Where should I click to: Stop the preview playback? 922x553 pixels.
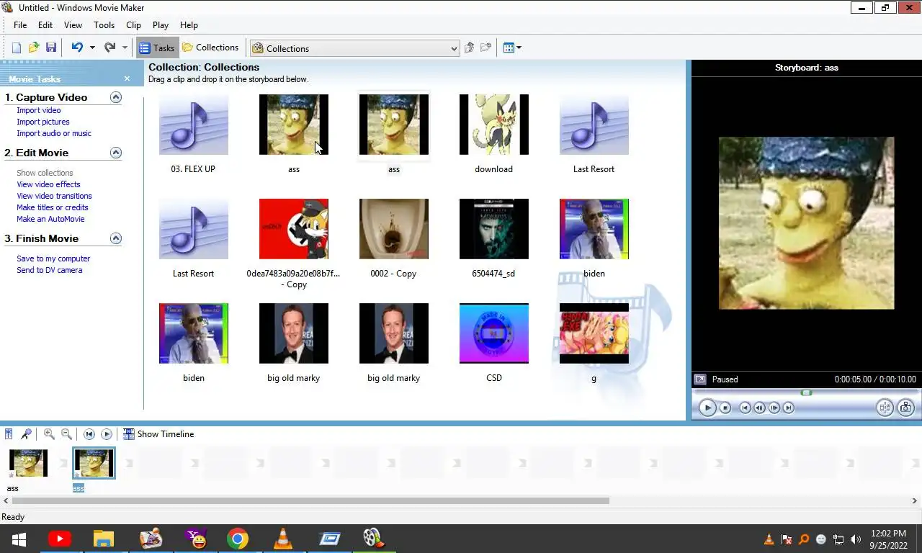coord(725,408)
